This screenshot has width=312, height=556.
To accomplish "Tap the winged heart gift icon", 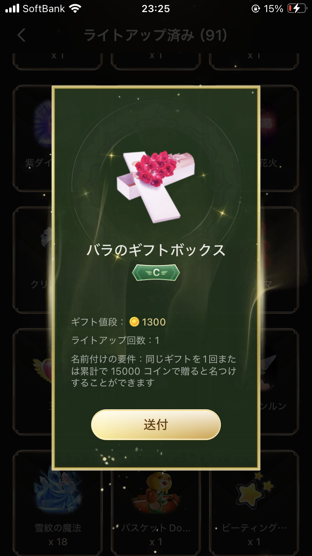I will tap(43, 367).
